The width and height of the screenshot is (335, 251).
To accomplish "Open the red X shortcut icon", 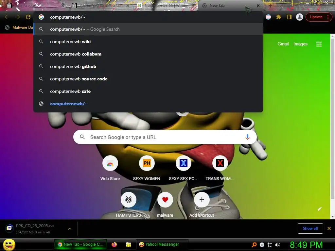I will (x=220, y=163).
